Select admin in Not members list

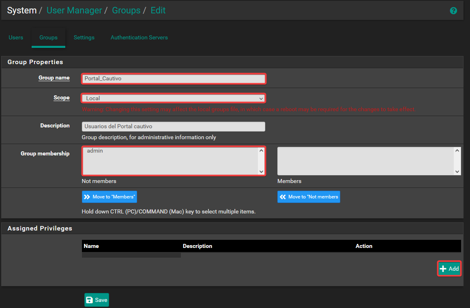pos(95,151)
